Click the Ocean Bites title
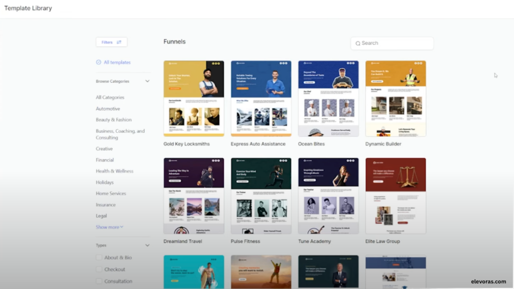The height and width of the screenshot is (289, 514). click(x=311, y=144)
